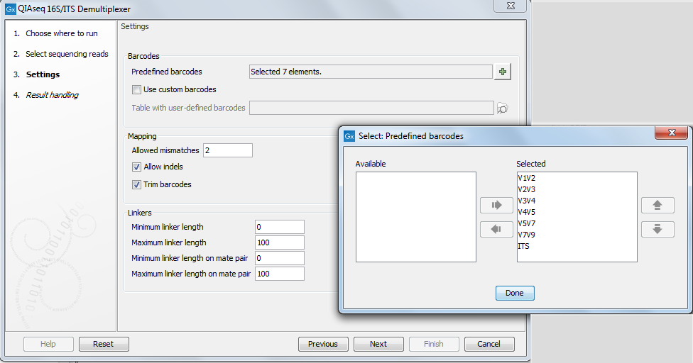Click the browse folder icon for barcode table
This screenshot has width=693, height=363.
(503, 108)
